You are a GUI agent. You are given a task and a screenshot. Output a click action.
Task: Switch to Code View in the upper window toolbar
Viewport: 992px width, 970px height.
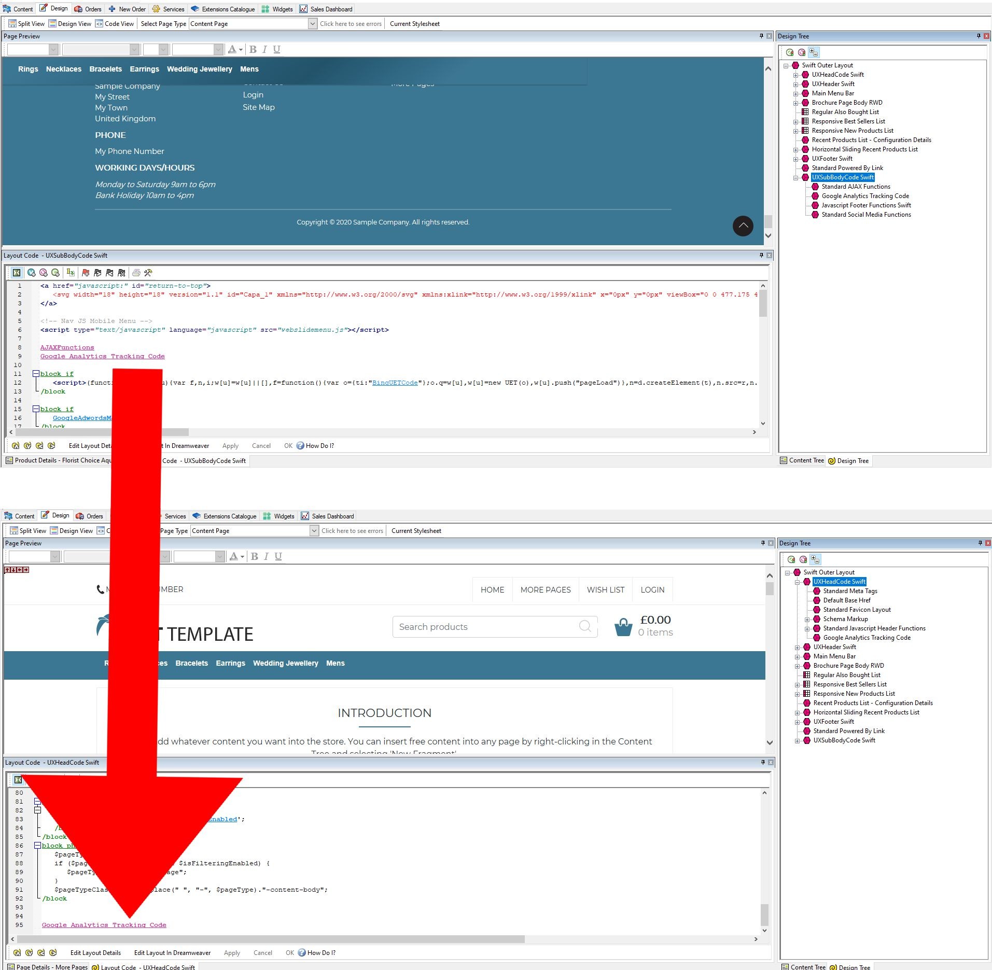coord(115,23)
